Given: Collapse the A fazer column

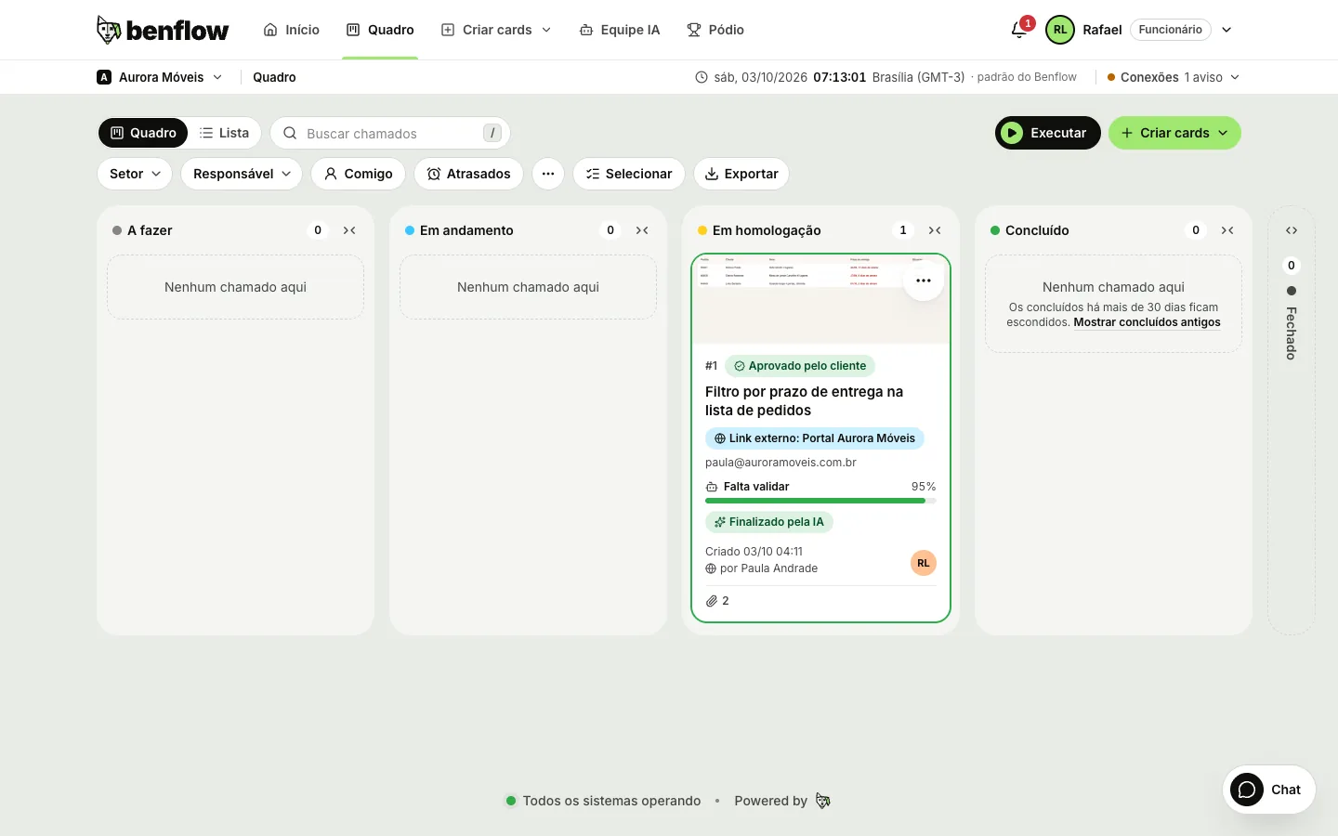Looking at the screenshot, I should click(349, 230).
